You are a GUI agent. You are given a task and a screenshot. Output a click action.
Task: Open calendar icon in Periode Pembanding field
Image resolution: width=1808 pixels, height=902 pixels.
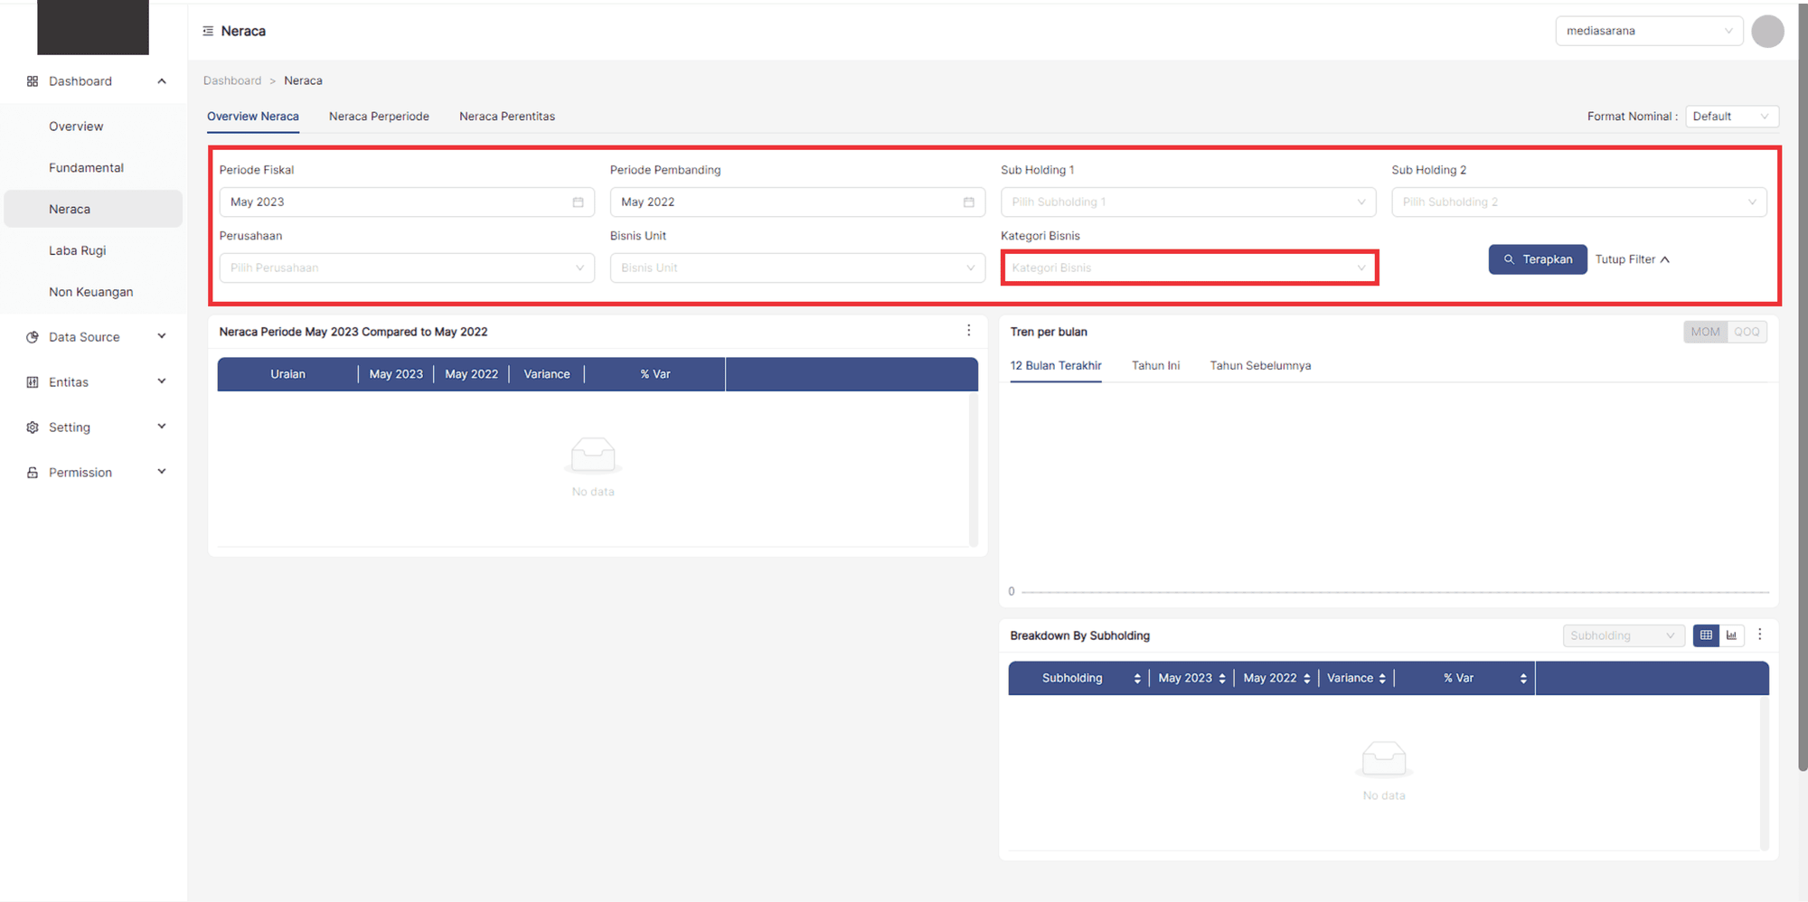click(x=968, y=202)
